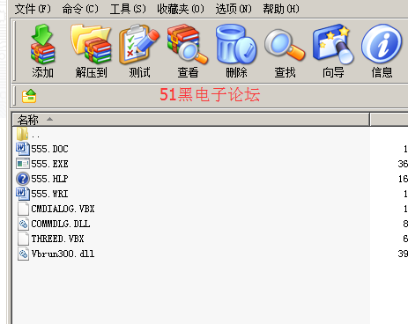The width and height of the screenshot is (408, 324).
Task: Open the View (查看) toolbar icon
Action: click(x=188, y=44)
